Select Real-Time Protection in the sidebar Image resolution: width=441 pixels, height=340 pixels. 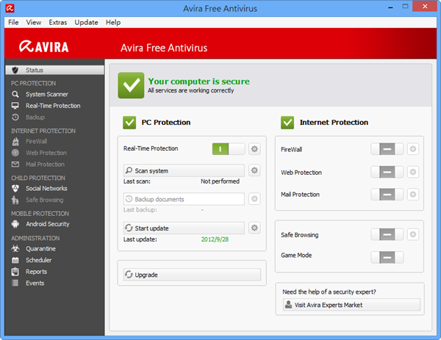(x=52, y=106)
